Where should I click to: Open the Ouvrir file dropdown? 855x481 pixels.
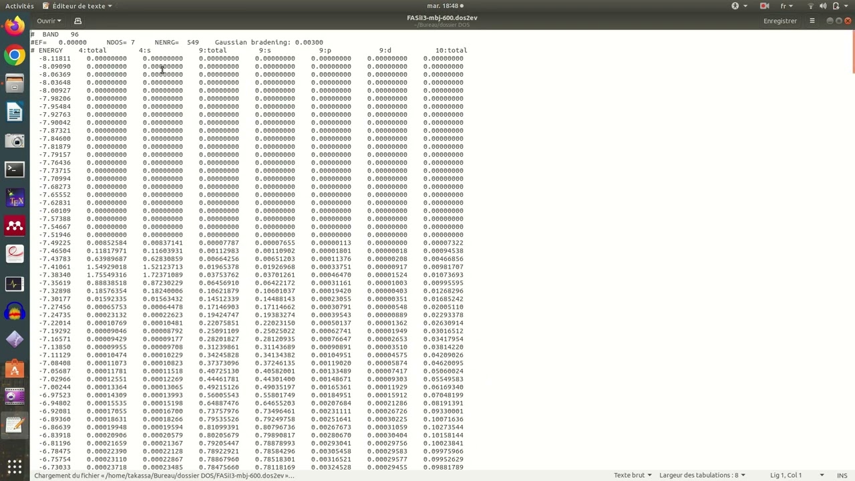point(50,21)
